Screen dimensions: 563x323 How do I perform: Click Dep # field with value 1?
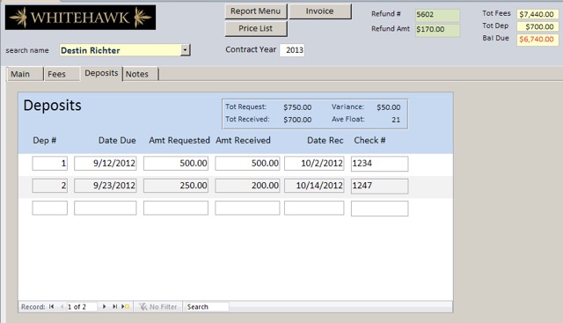(x=50, y=163)
